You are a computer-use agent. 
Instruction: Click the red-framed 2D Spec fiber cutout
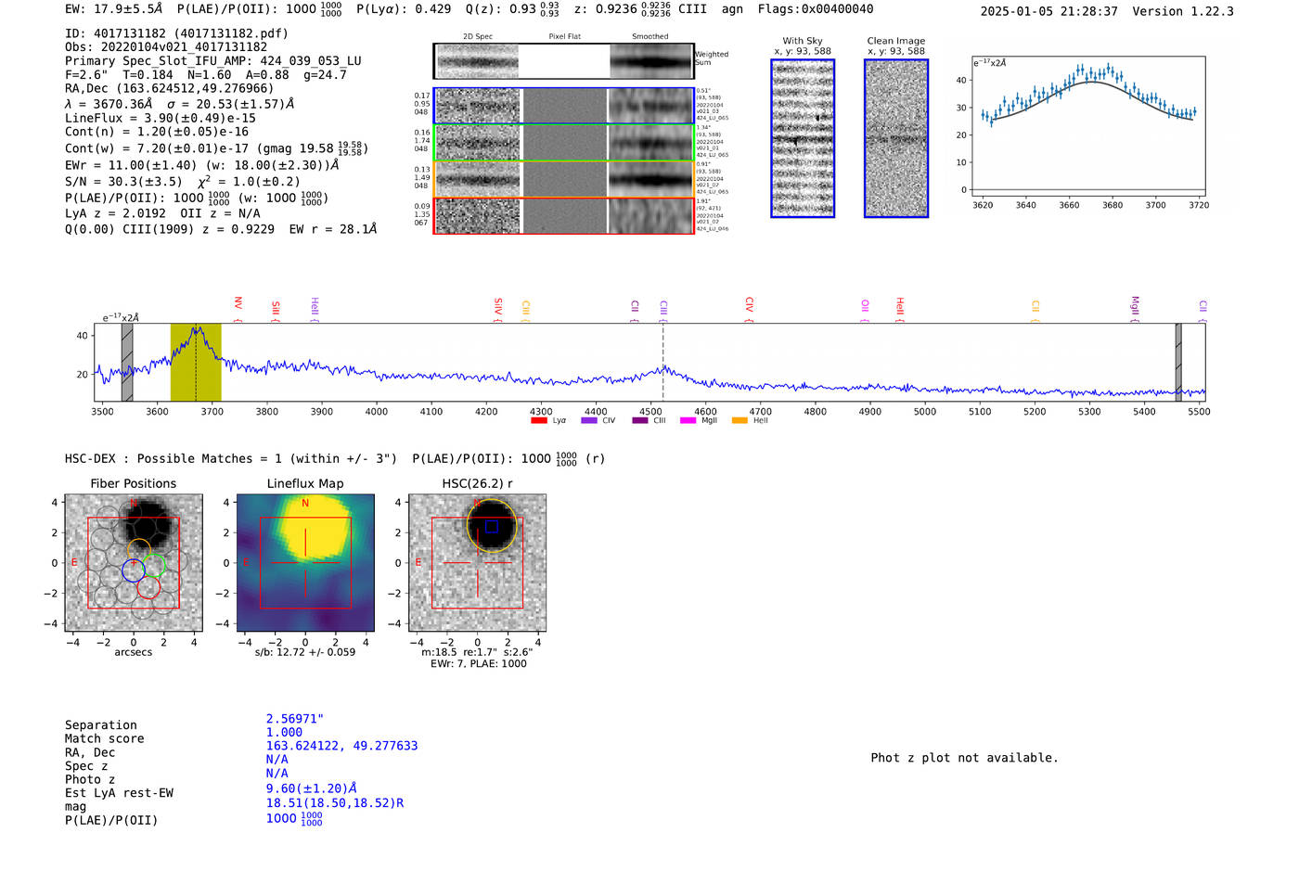coord(478,216)
